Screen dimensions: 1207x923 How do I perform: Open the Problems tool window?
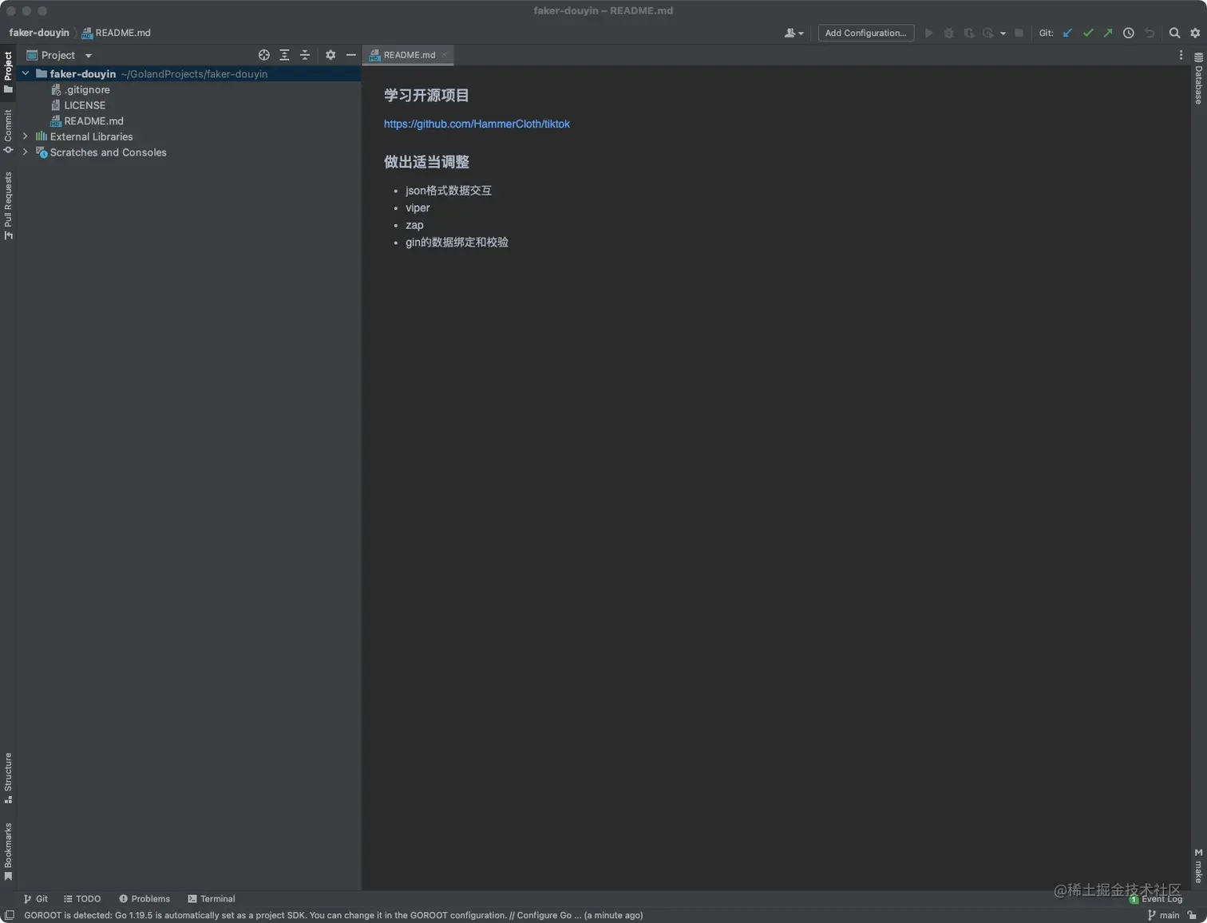(144, 898)
